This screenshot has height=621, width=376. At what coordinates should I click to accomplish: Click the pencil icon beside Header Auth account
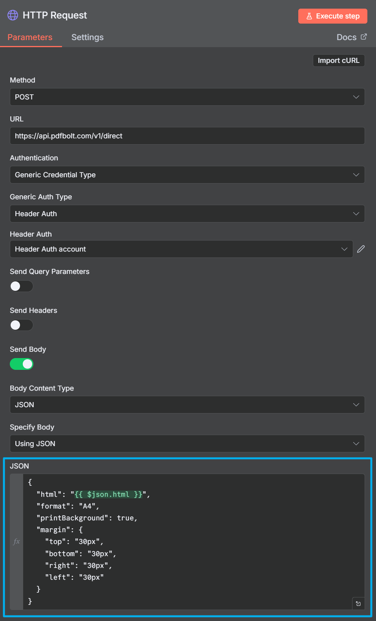(x=361, y=249)
